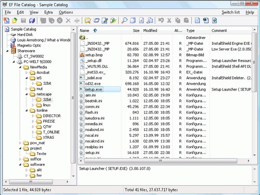The image size is (260, 195).
Task: Click the blank page icon after magnifier
Action: [133, 20]
